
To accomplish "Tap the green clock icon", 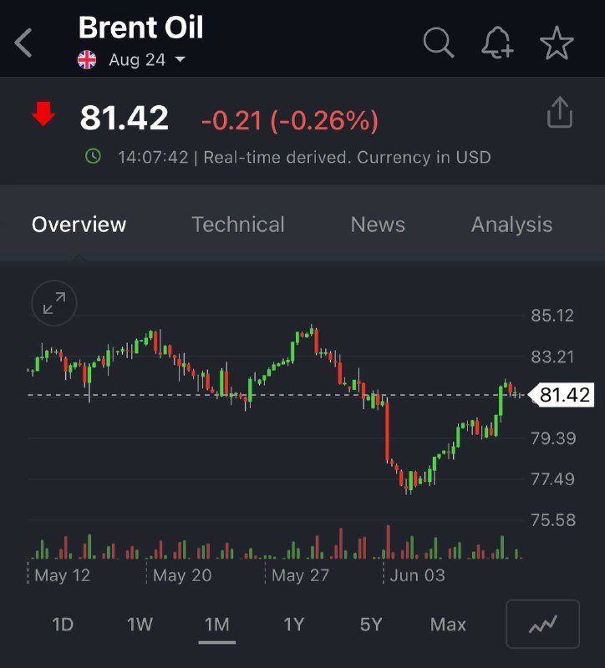I will pos(94,156).
